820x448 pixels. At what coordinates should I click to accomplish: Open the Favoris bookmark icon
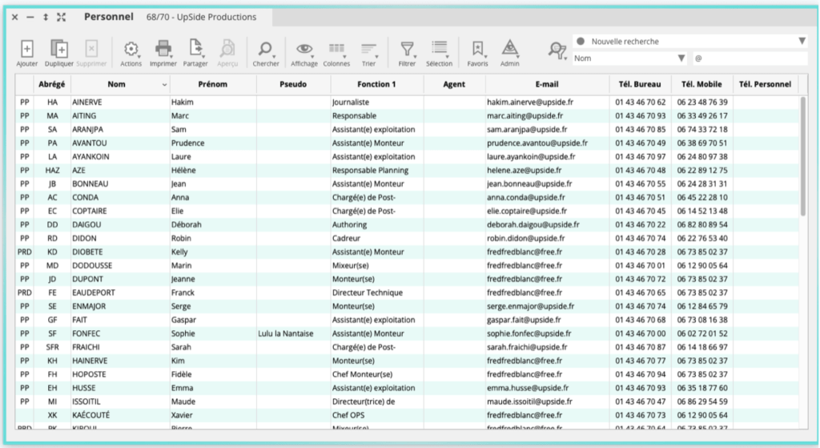(477, 50)
